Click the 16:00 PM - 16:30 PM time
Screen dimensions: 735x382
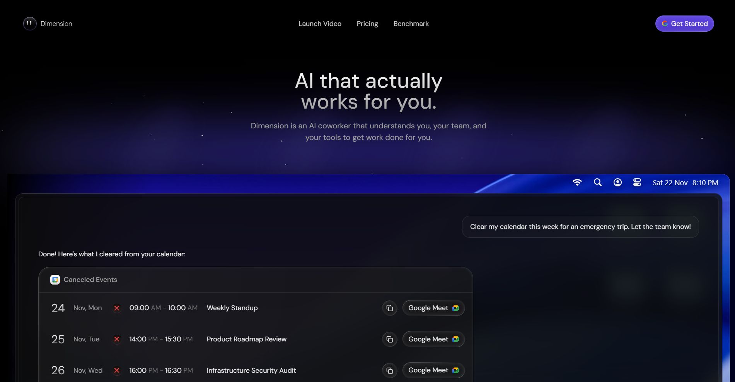[161, 370]
